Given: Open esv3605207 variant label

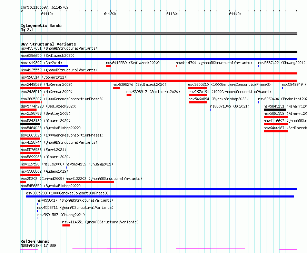Looking at the screenshot, I should point(62,99).
